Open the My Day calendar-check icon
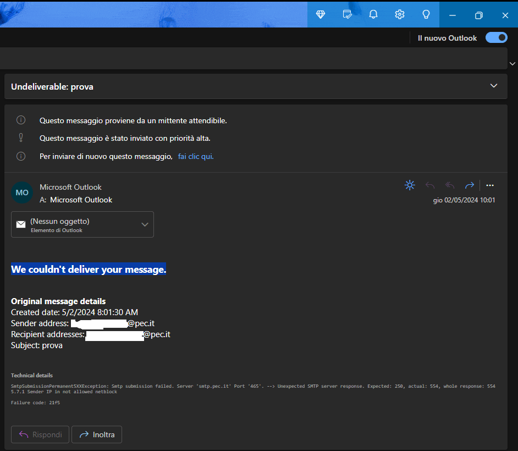Image resolution: width=518 pixels, height=451 pixels. coord(347,14)
